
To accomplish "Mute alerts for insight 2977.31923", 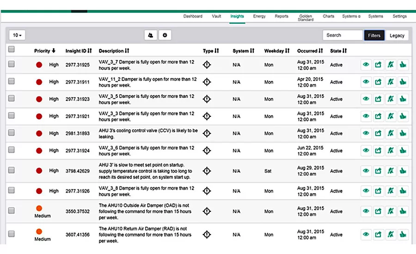I will pyautogui.click(x=391, y=99).
